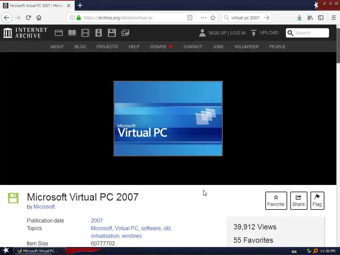Reload the current page
This screenshot has width=340, height=255.
tap(28, 18)
